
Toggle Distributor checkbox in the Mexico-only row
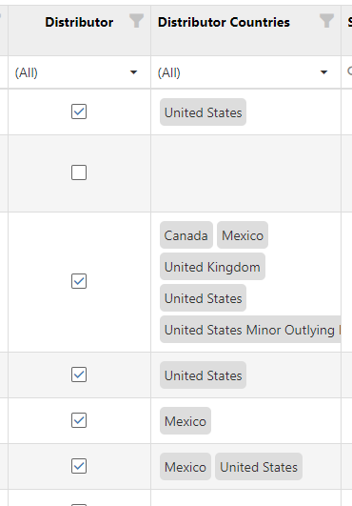click(79, 420)
